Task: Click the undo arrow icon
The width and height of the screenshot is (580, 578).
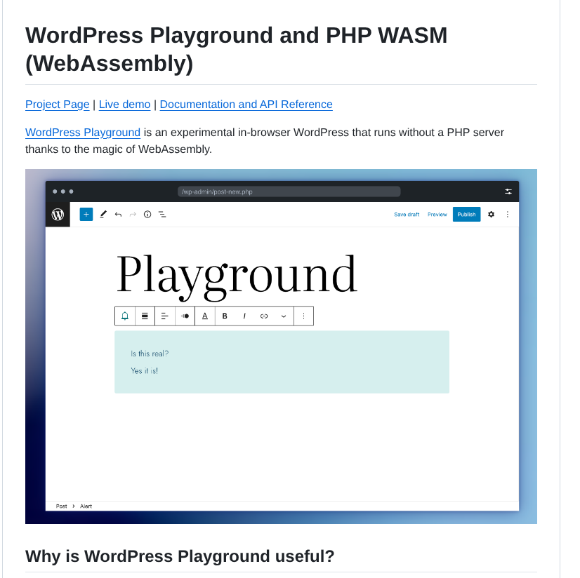Action: [118, 215]
